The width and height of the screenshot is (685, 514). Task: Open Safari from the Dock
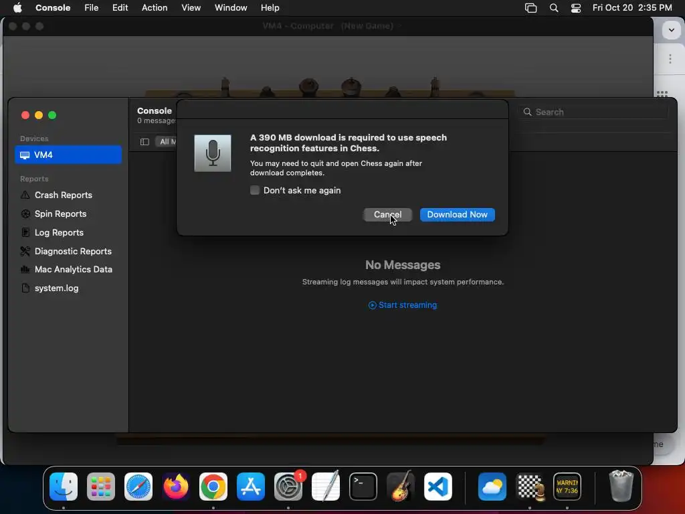138,487
